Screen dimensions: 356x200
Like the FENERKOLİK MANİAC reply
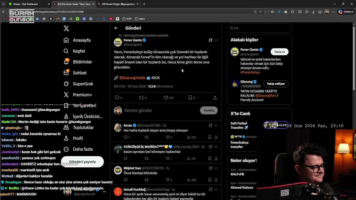(169, 158)
